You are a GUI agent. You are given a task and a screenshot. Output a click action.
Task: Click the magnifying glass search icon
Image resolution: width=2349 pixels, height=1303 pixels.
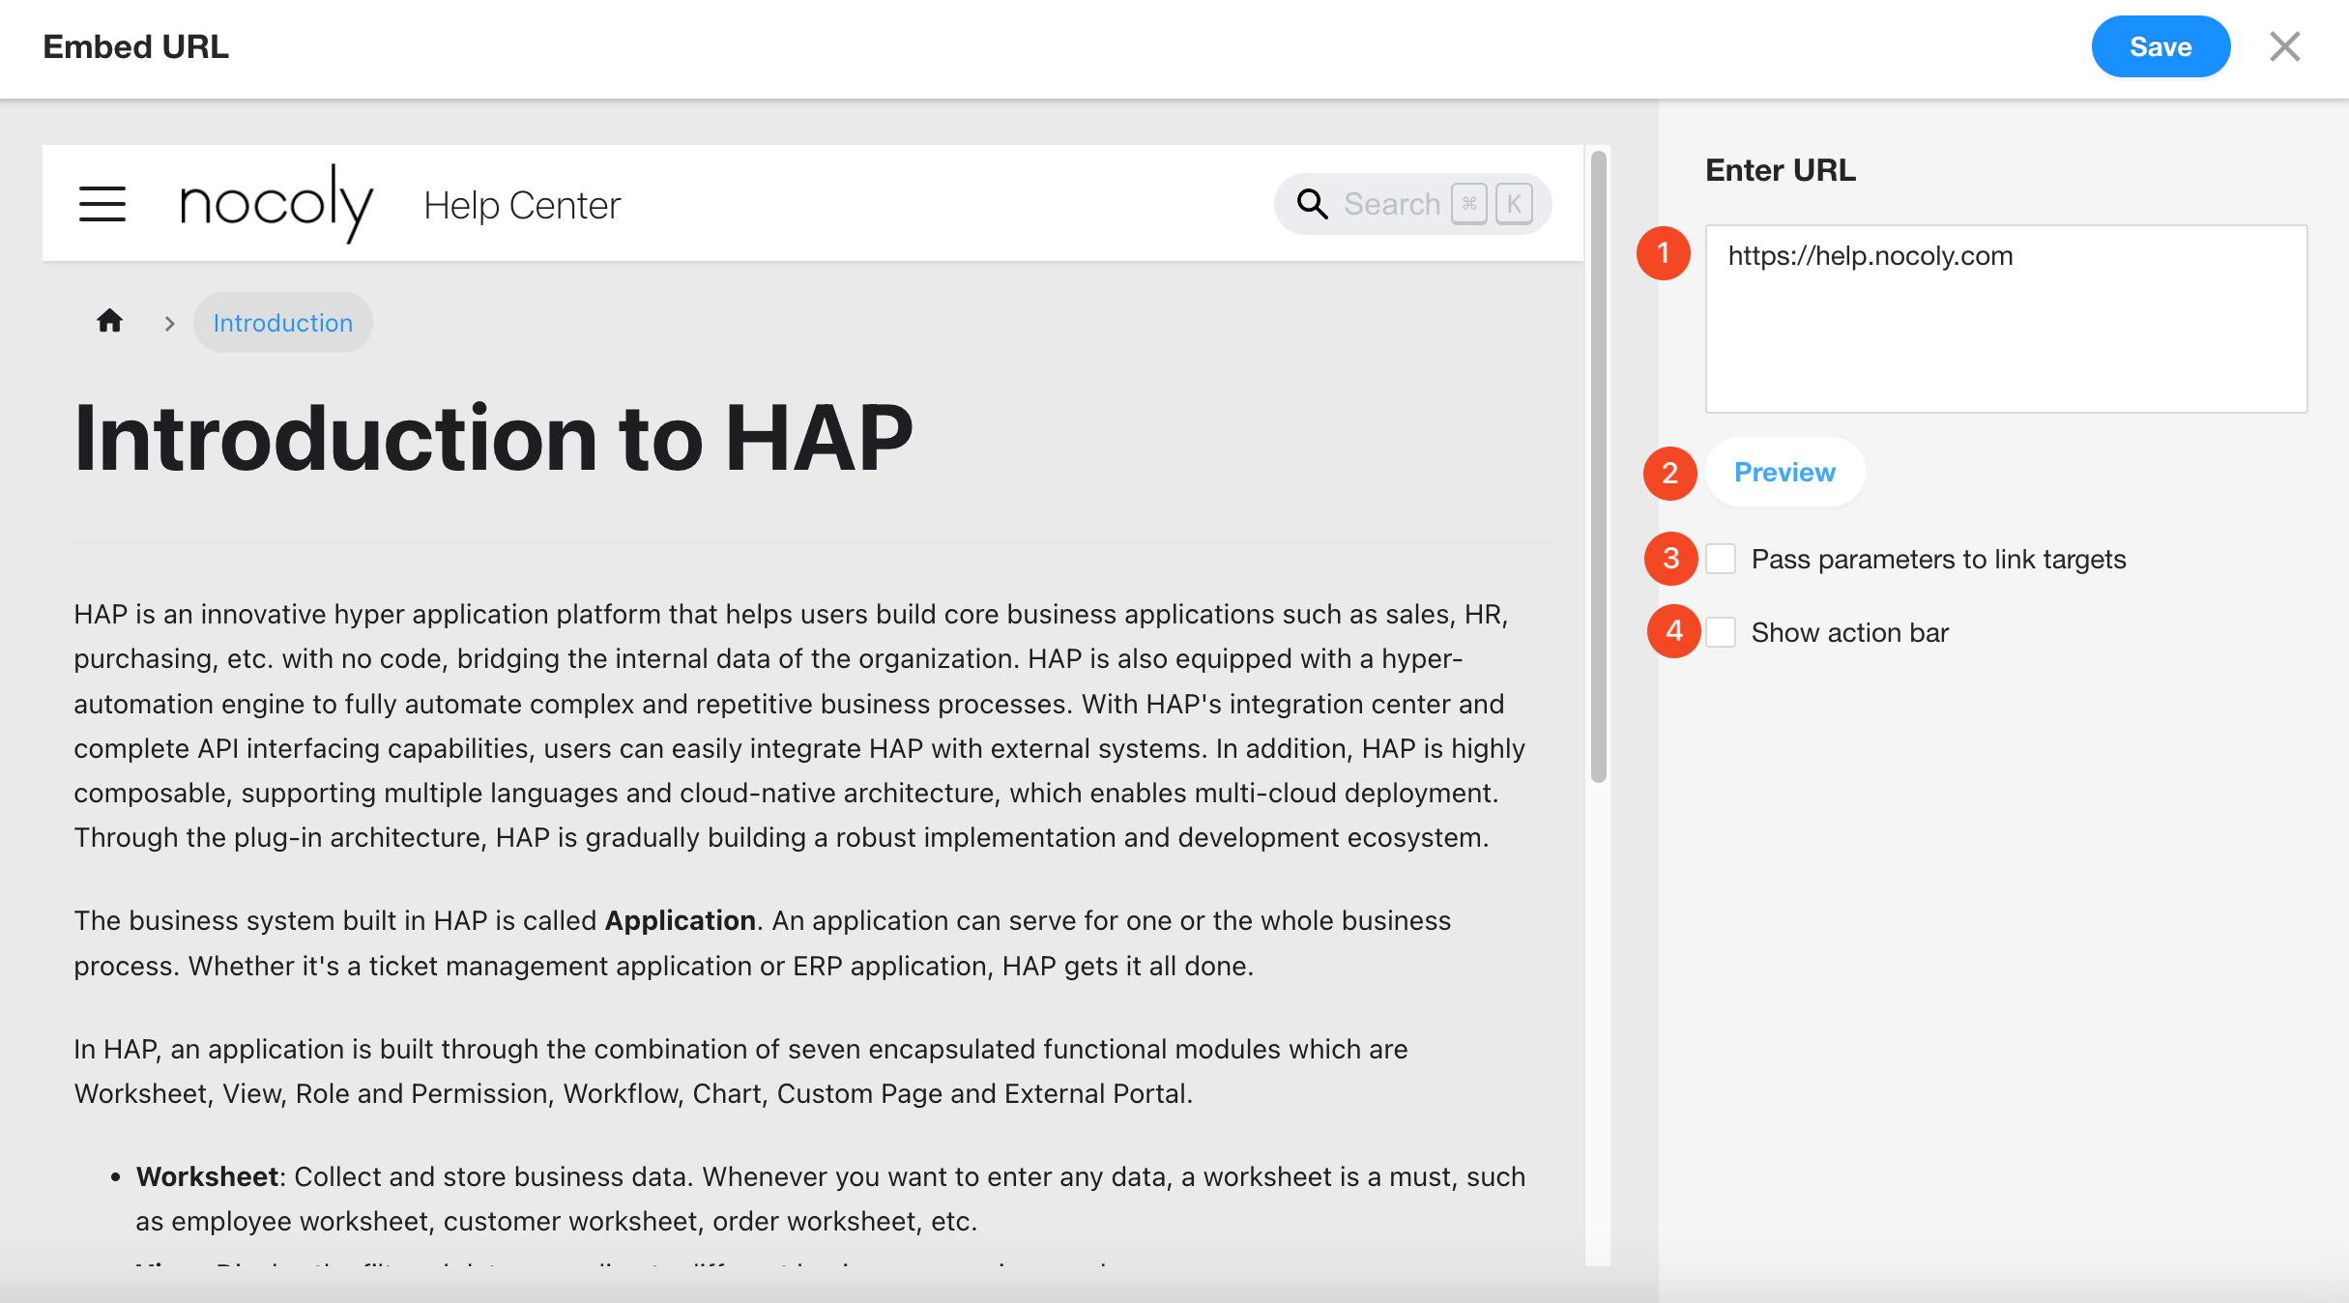(1312, 204)
